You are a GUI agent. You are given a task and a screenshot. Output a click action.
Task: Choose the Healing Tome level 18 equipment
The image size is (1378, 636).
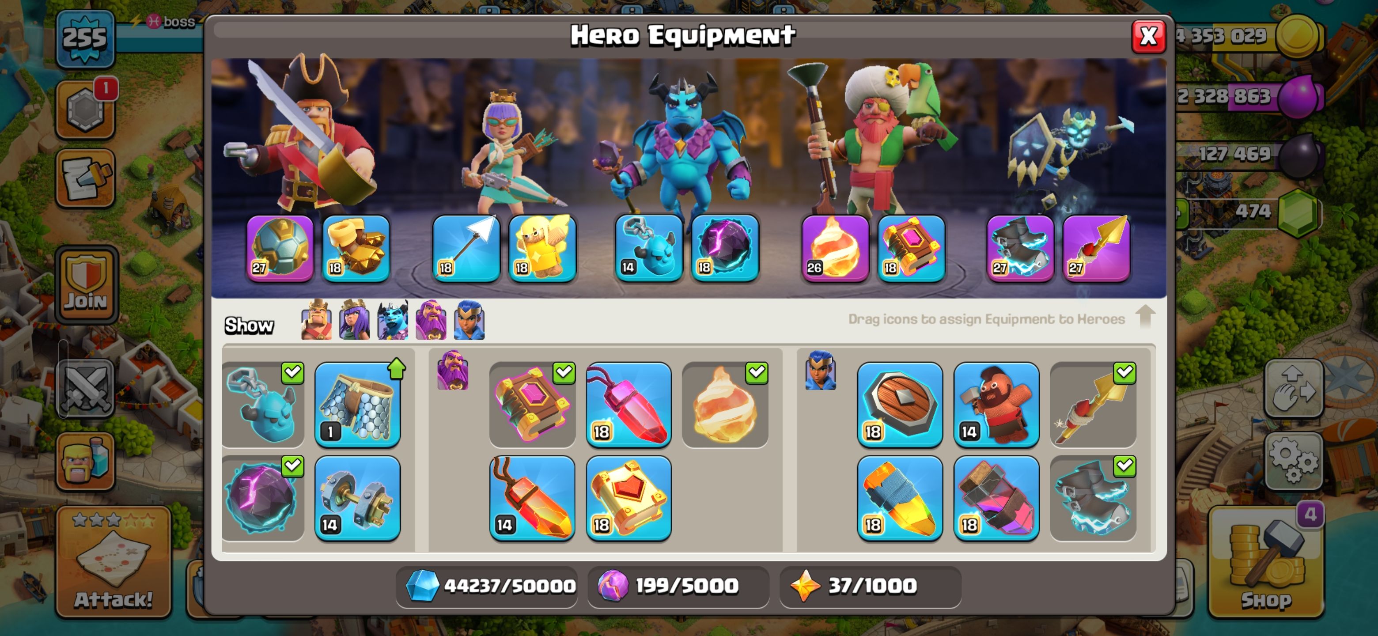pyautogui.click(x=628, y=498)
